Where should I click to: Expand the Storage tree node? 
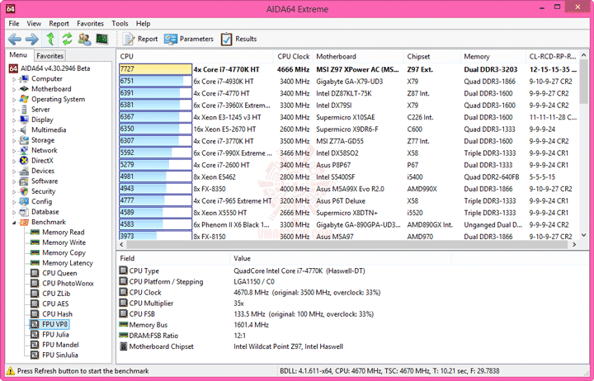[x=14, y=140]
